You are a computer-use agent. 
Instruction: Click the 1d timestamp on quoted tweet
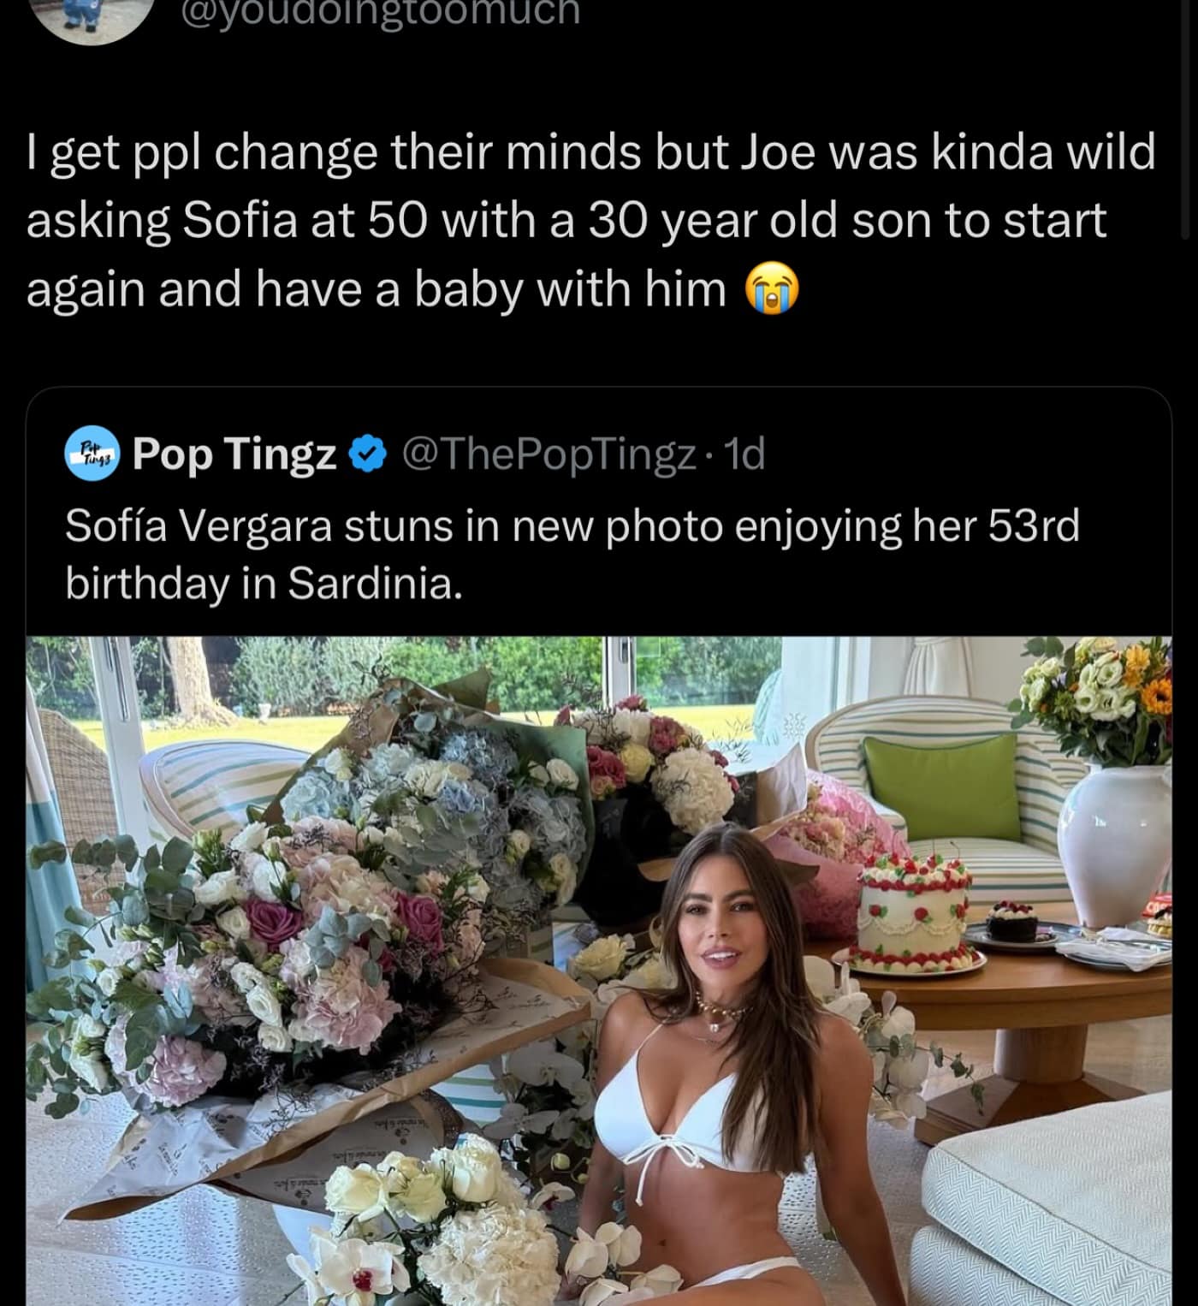tap(744, 454)
